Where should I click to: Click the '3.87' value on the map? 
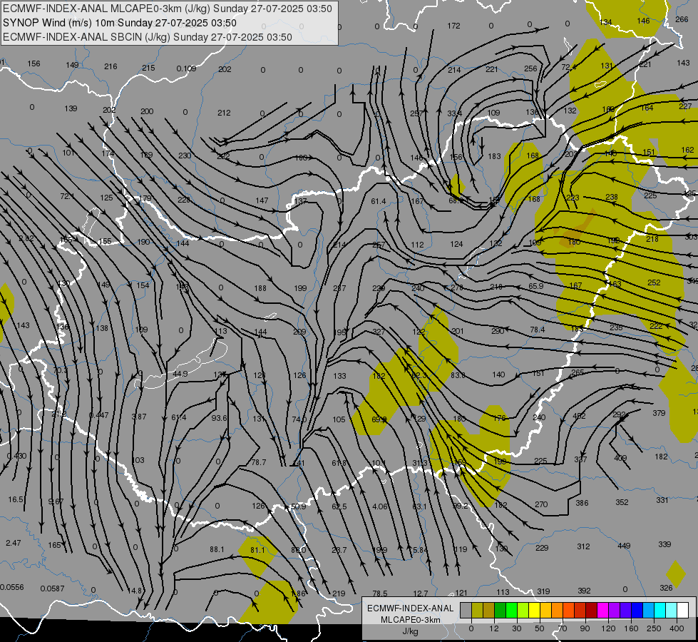tap(139, 417)
